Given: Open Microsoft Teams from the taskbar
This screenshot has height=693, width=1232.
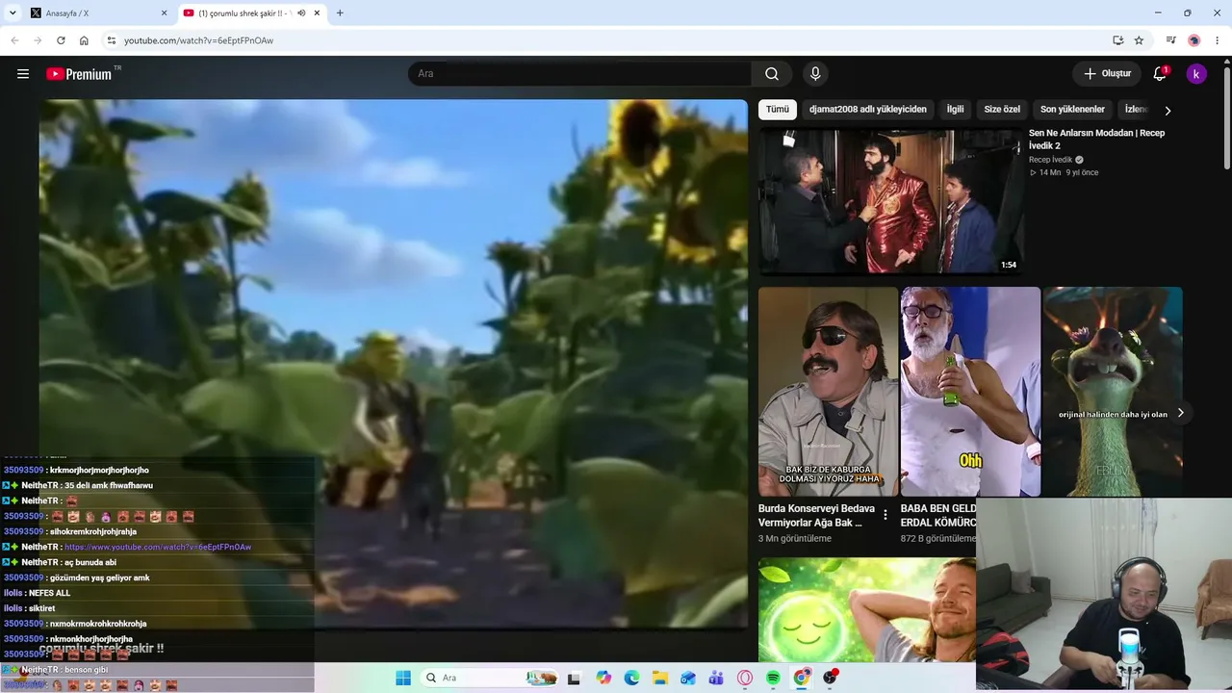Looking at the screenshot, I should [x=716, y=678].
